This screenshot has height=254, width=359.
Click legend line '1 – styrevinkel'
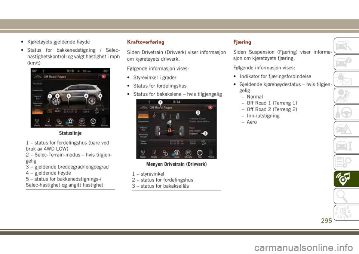click(148, 174)
